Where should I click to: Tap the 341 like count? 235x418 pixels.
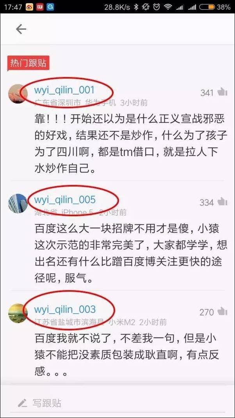[x=207, y=93]
